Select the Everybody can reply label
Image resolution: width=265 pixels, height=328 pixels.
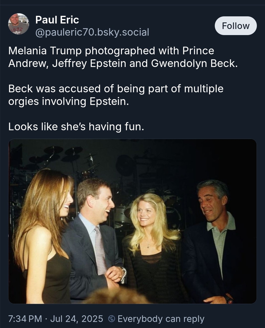161,319
